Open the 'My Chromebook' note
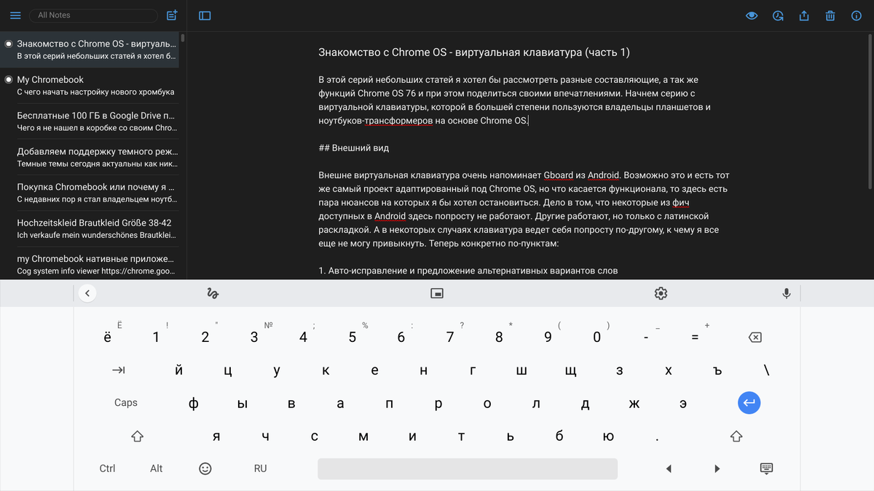874x491 pixels. pos(90,86)
